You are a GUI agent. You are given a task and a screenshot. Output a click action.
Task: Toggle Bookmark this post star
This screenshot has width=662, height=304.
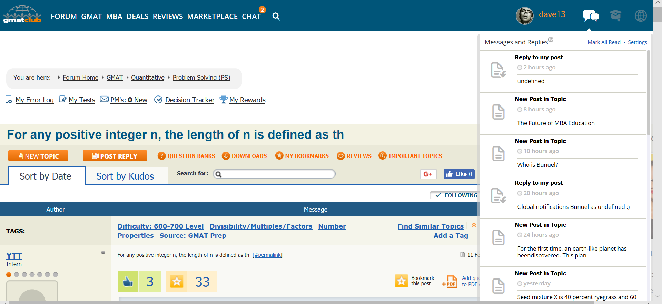(x=401, y=281)
